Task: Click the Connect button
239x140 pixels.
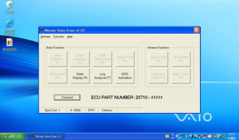Action: 67,97
